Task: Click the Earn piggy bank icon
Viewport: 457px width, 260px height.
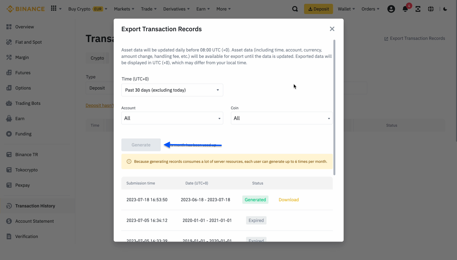Action: tap(9, 119)
